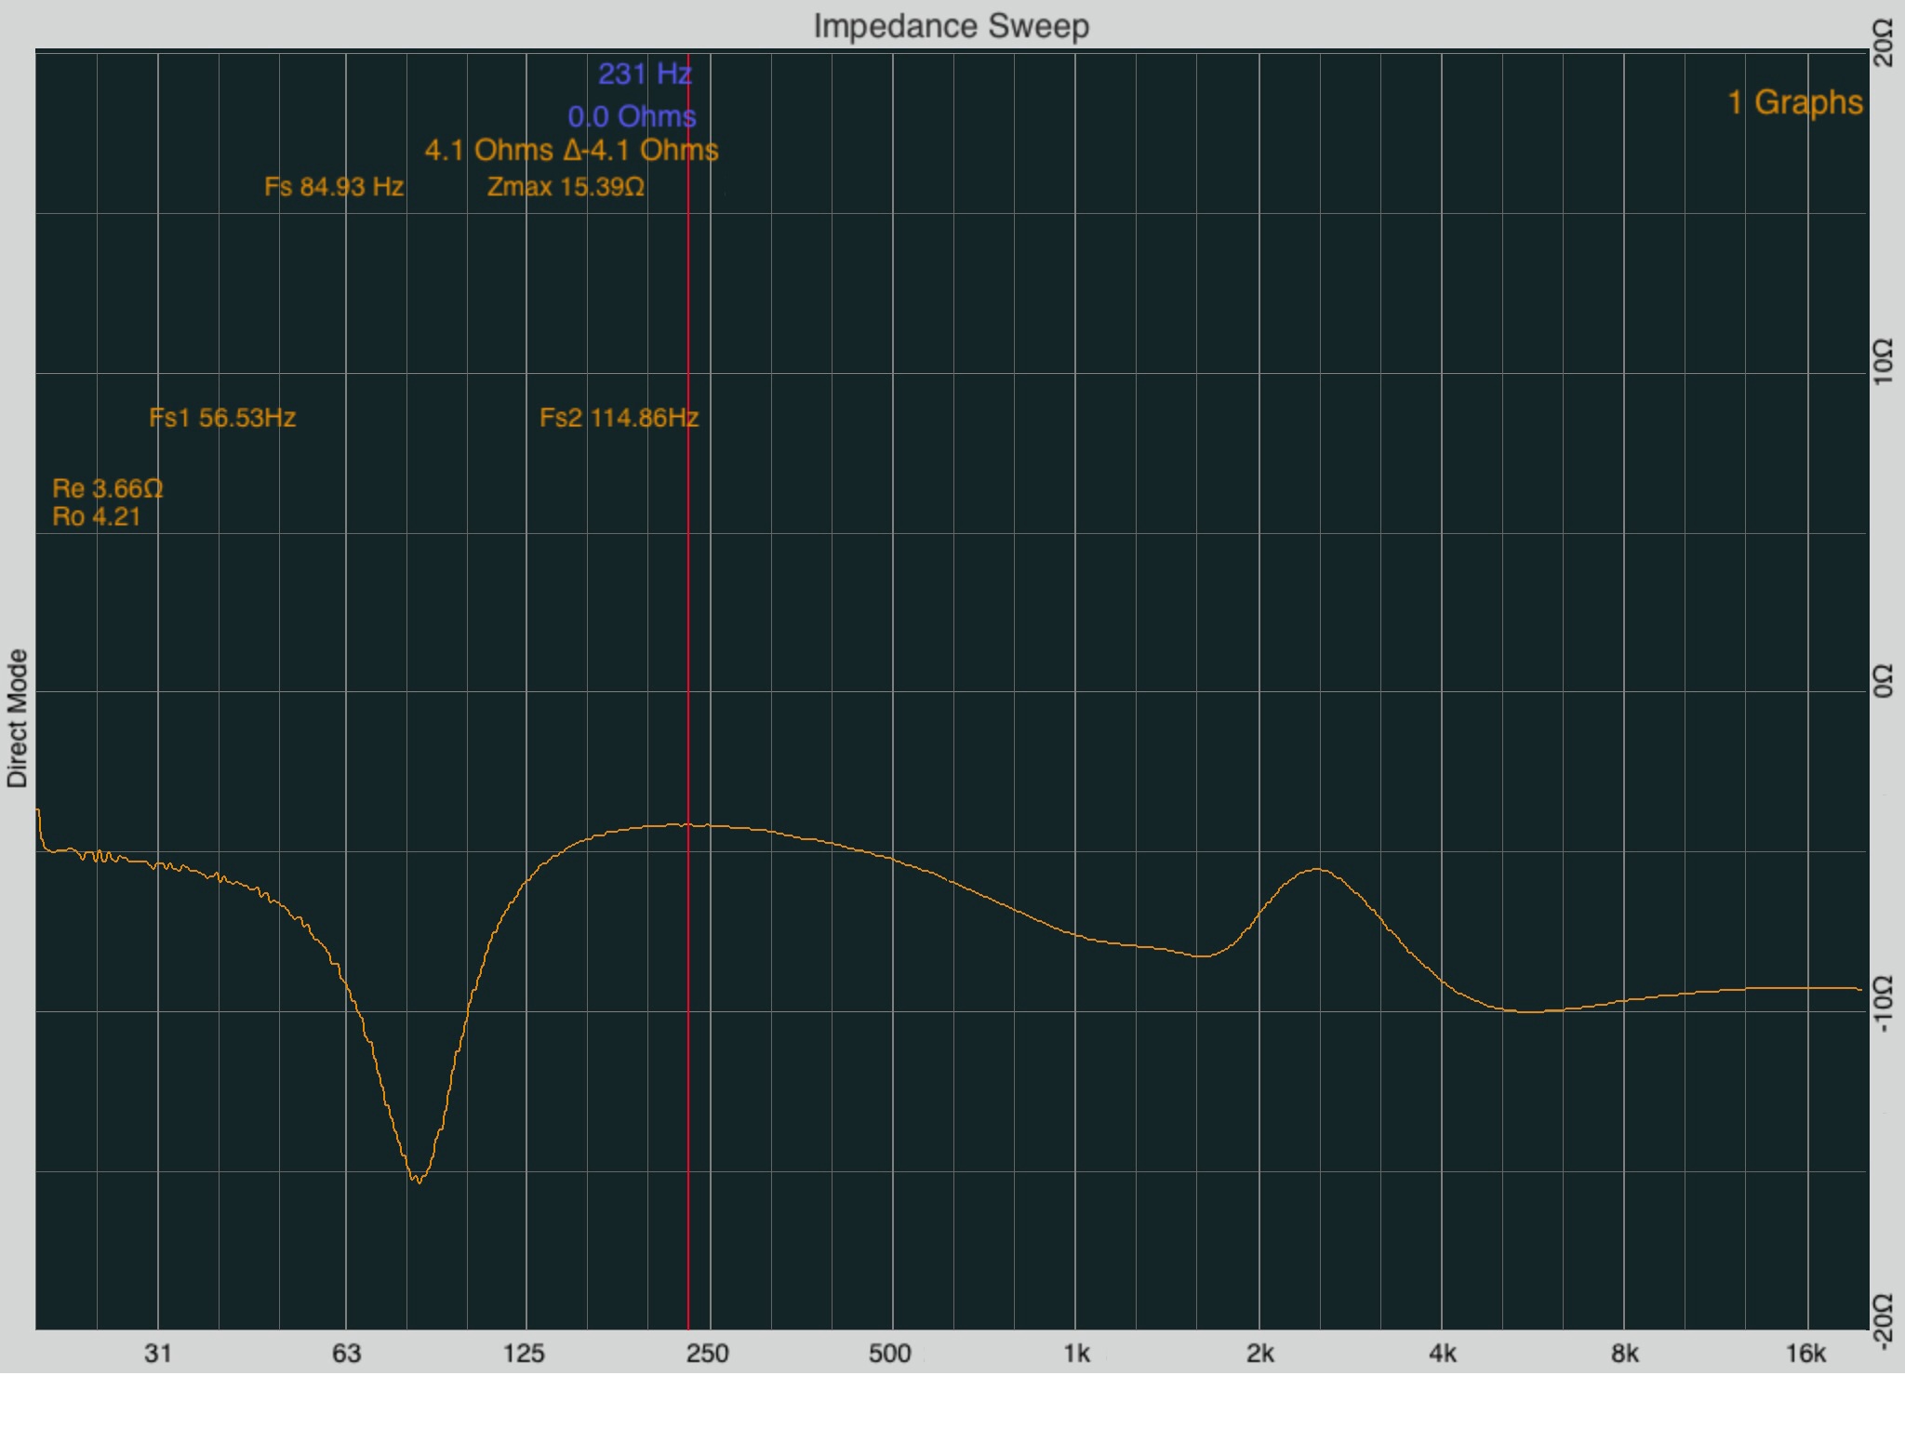Click the 1k frequency axis label

point(1076,1354)
